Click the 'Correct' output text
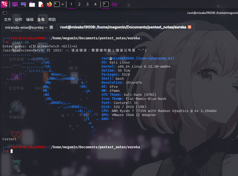238x176 pixels. 9,139
